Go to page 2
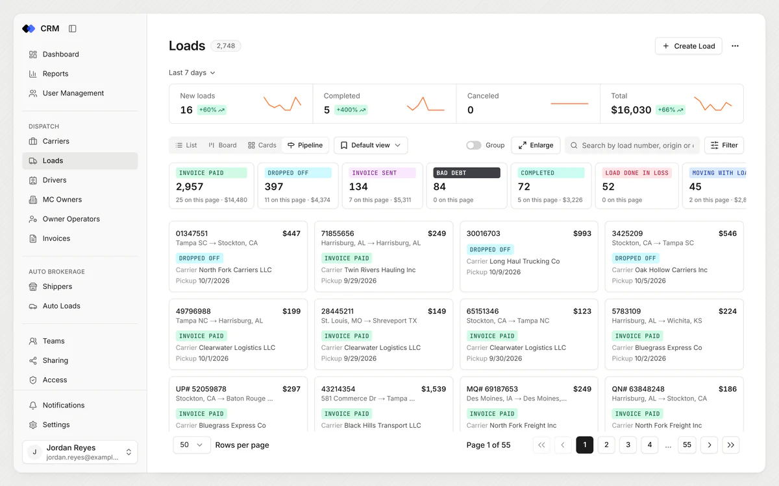779x486 pixels. click(606, 445)
